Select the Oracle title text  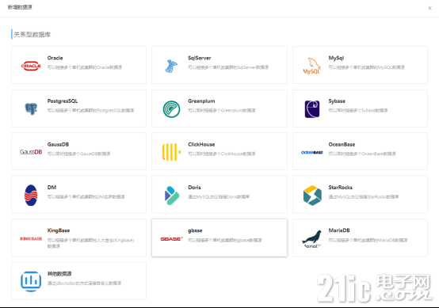55,58
